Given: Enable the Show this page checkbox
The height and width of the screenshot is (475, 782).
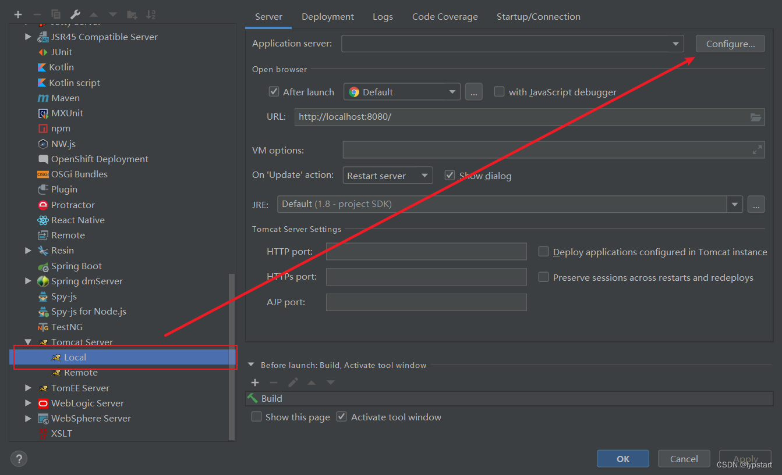Looking at the screenshot, I should 256,416.
